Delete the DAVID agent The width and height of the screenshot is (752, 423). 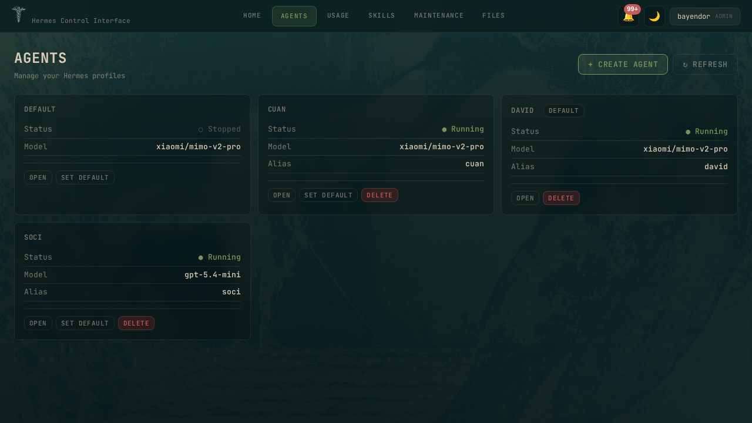pyautogui.click(x=561, y=198)
